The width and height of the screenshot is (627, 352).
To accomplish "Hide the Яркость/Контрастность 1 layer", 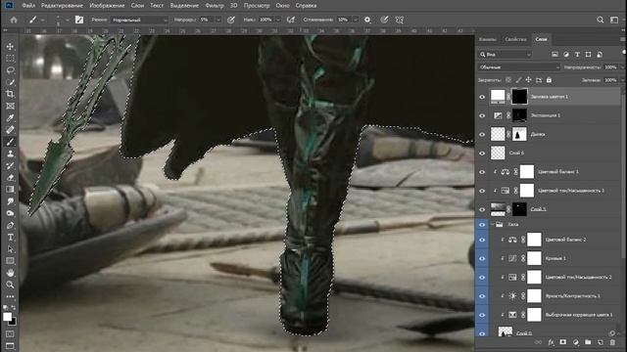I will 482,296.
